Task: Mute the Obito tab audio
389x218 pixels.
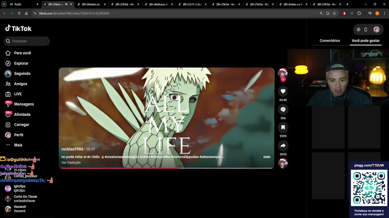Action: click(x=66, y=4)
